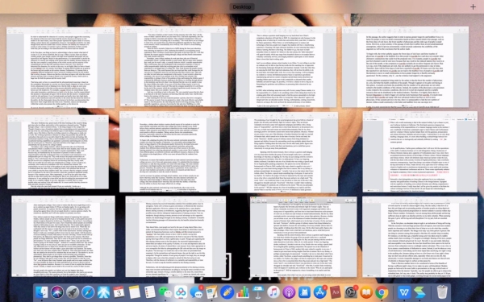Open Messages app with notification badge

tap(196, 292)
